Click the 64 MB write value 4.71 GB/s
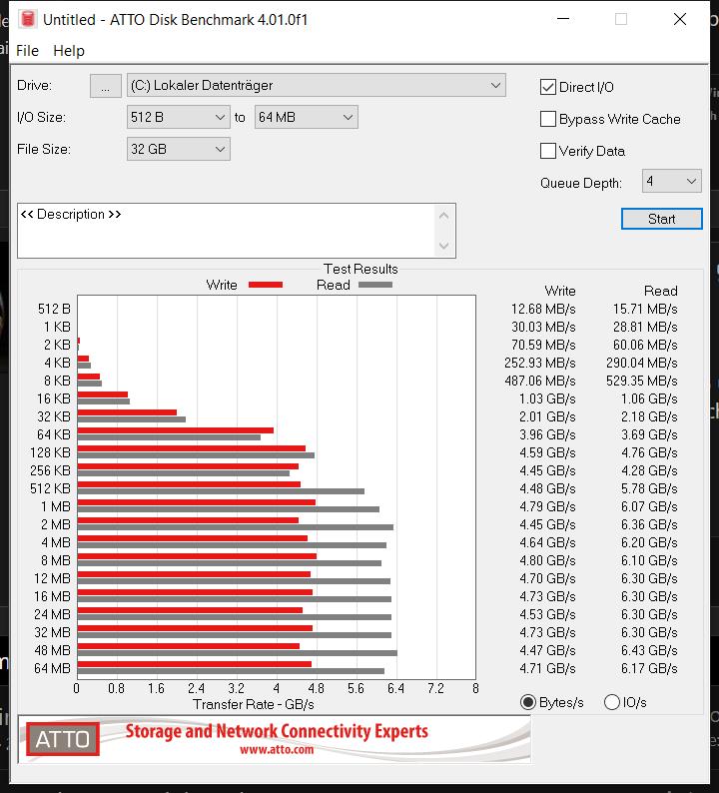Screen dimensions: 719x793 pyautogui.click(x=547, y=668)
